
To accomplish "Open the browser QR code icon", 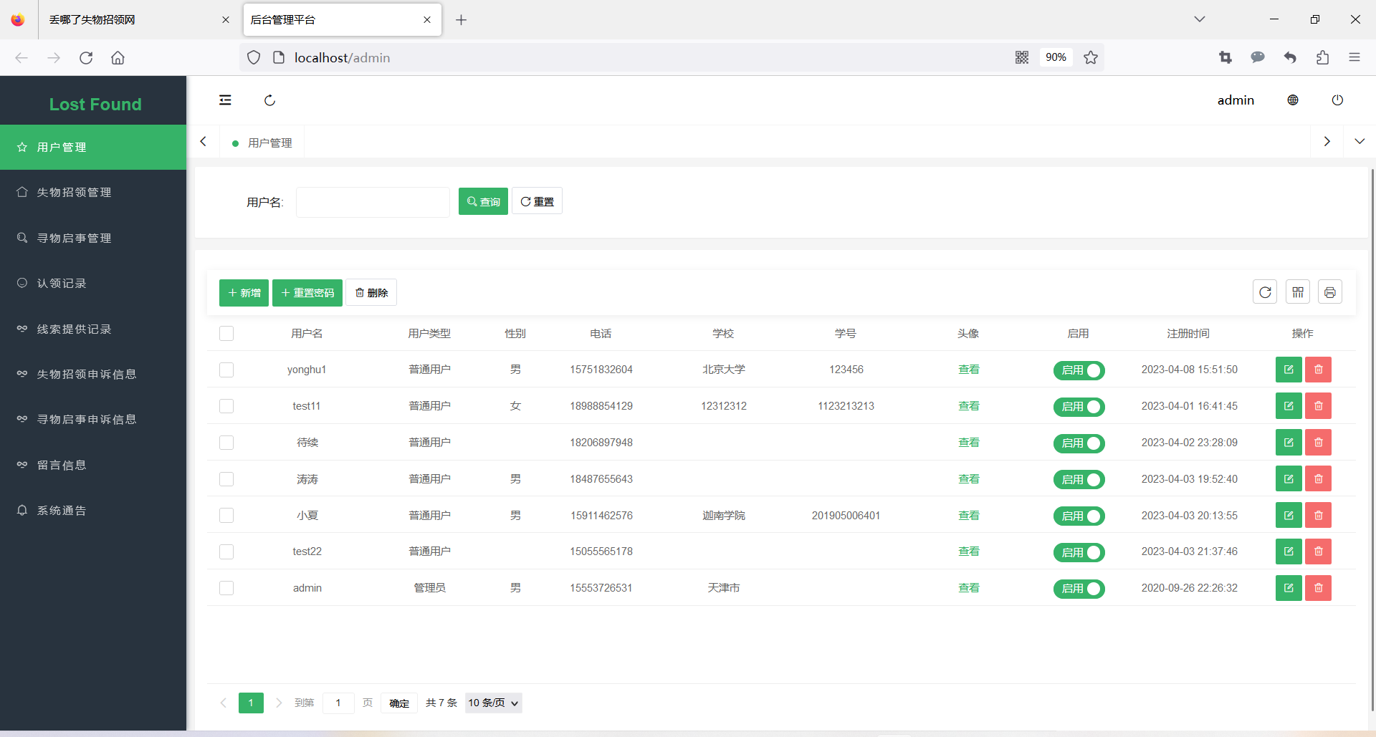I will click(x=1022, y=57).
